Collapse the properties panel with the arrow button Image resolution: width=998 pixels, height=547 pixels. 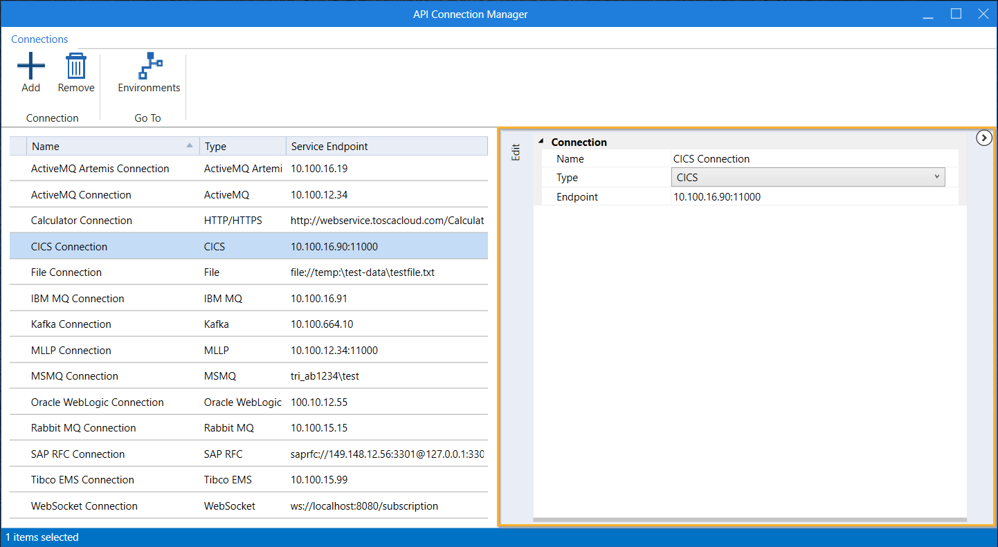(x=983, y=138)
